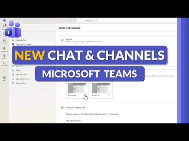Screen dimensions: 189x141
Task: Click the App permissions icon
Action: click(x=13, y=79)
